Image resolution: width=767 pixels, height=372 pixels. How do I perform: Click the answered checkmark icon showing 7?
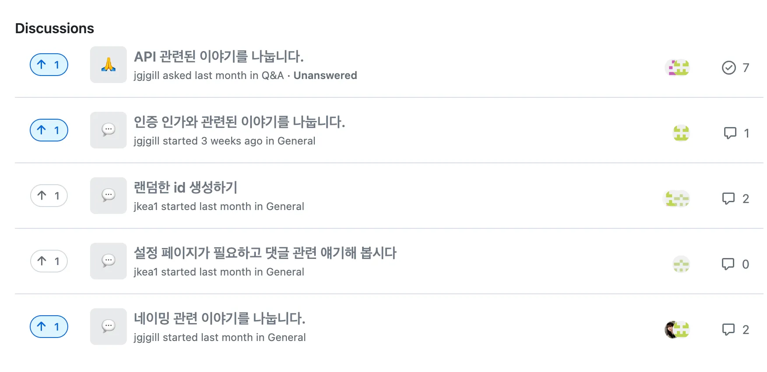click(729, 68)
